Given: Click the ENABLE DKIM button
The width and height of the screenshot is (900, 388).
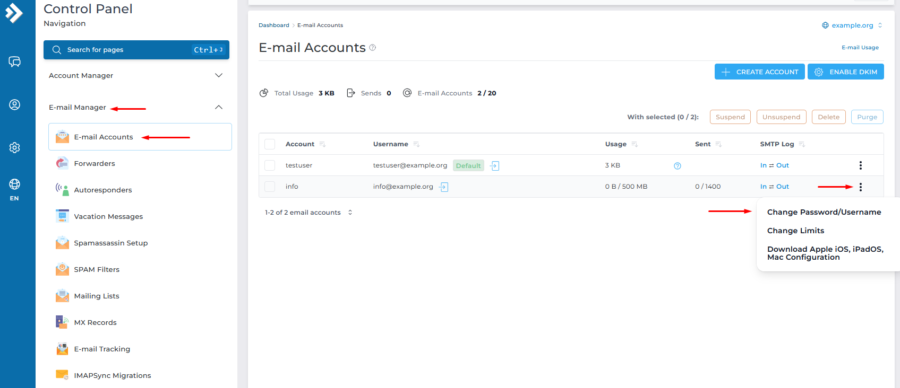Looking at the screenshot, I should (x=845, y=72).
